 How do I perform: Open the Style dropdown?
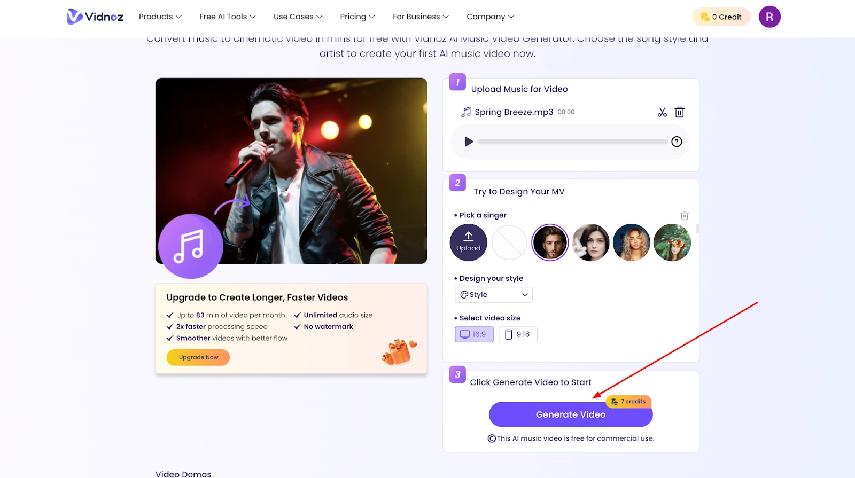pos(494,295)
